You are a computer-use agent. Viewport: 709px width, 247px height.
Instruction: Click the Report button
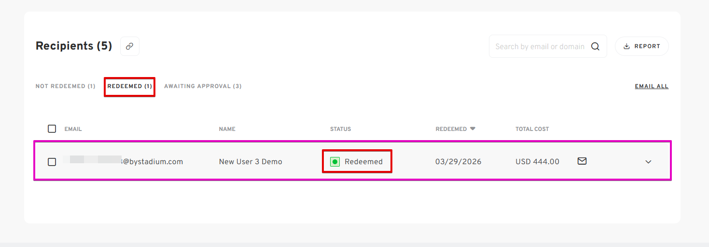click(x=641, y=46)
